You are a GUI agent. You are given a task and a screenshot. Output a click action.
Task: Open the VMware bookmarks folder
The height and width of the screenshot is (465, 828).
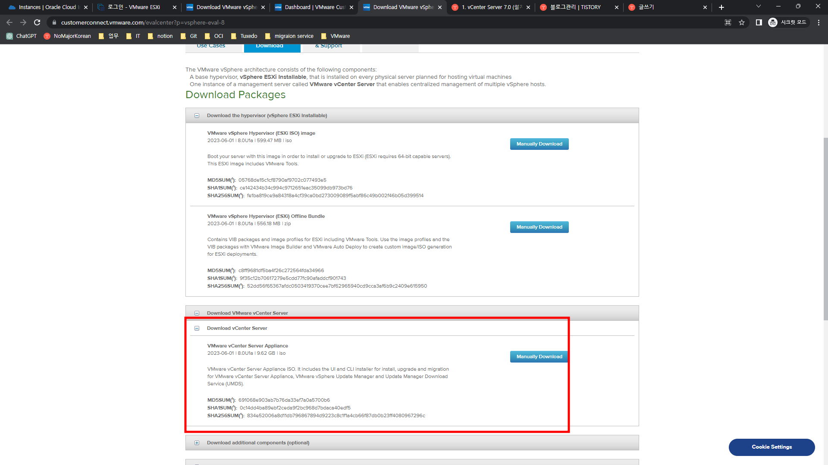pos(336,36)
